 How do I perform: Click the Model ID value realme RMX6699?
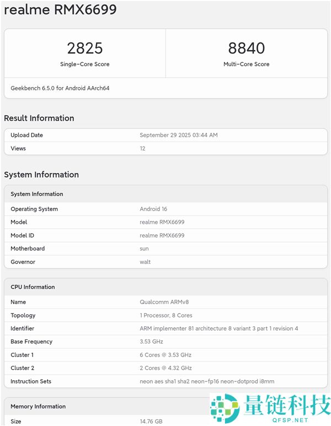click(162, 235)
